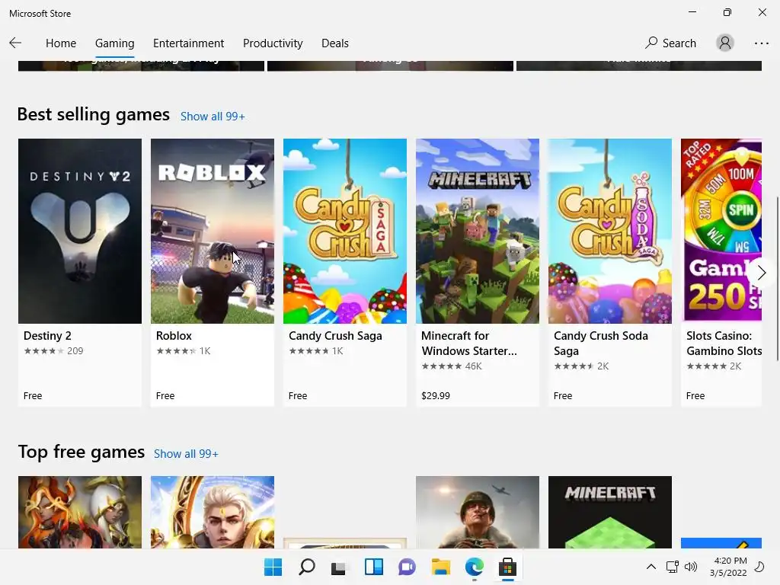This screenshot has width=780, height=585.
Task: Open the Roblox game cover image
Action: pos(213,231)
